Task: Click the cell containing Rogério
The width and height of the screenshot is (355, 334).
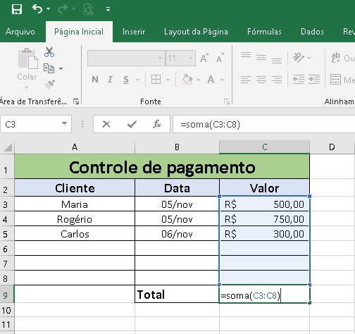Action: point(75,219)
